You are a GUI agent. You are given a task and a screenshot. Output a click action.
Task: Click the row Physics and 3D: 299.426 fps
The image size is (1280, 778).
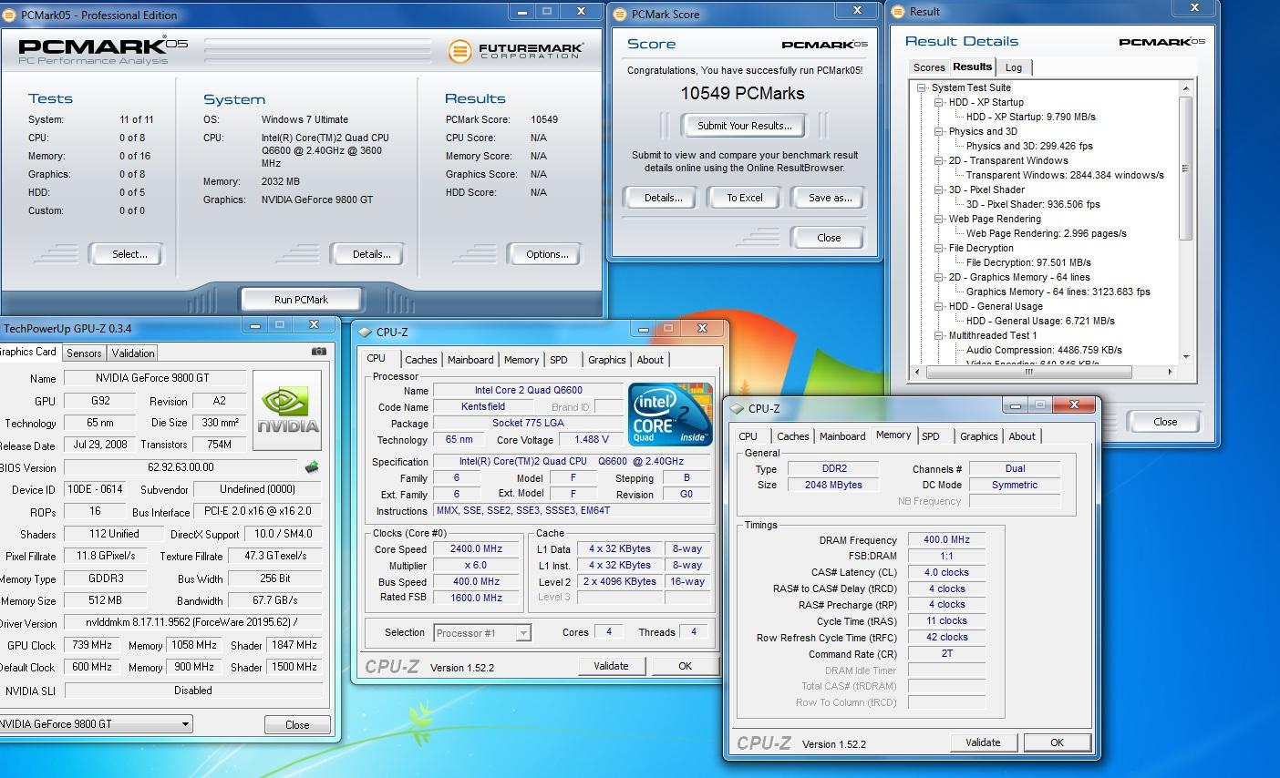pos(1029,147)
